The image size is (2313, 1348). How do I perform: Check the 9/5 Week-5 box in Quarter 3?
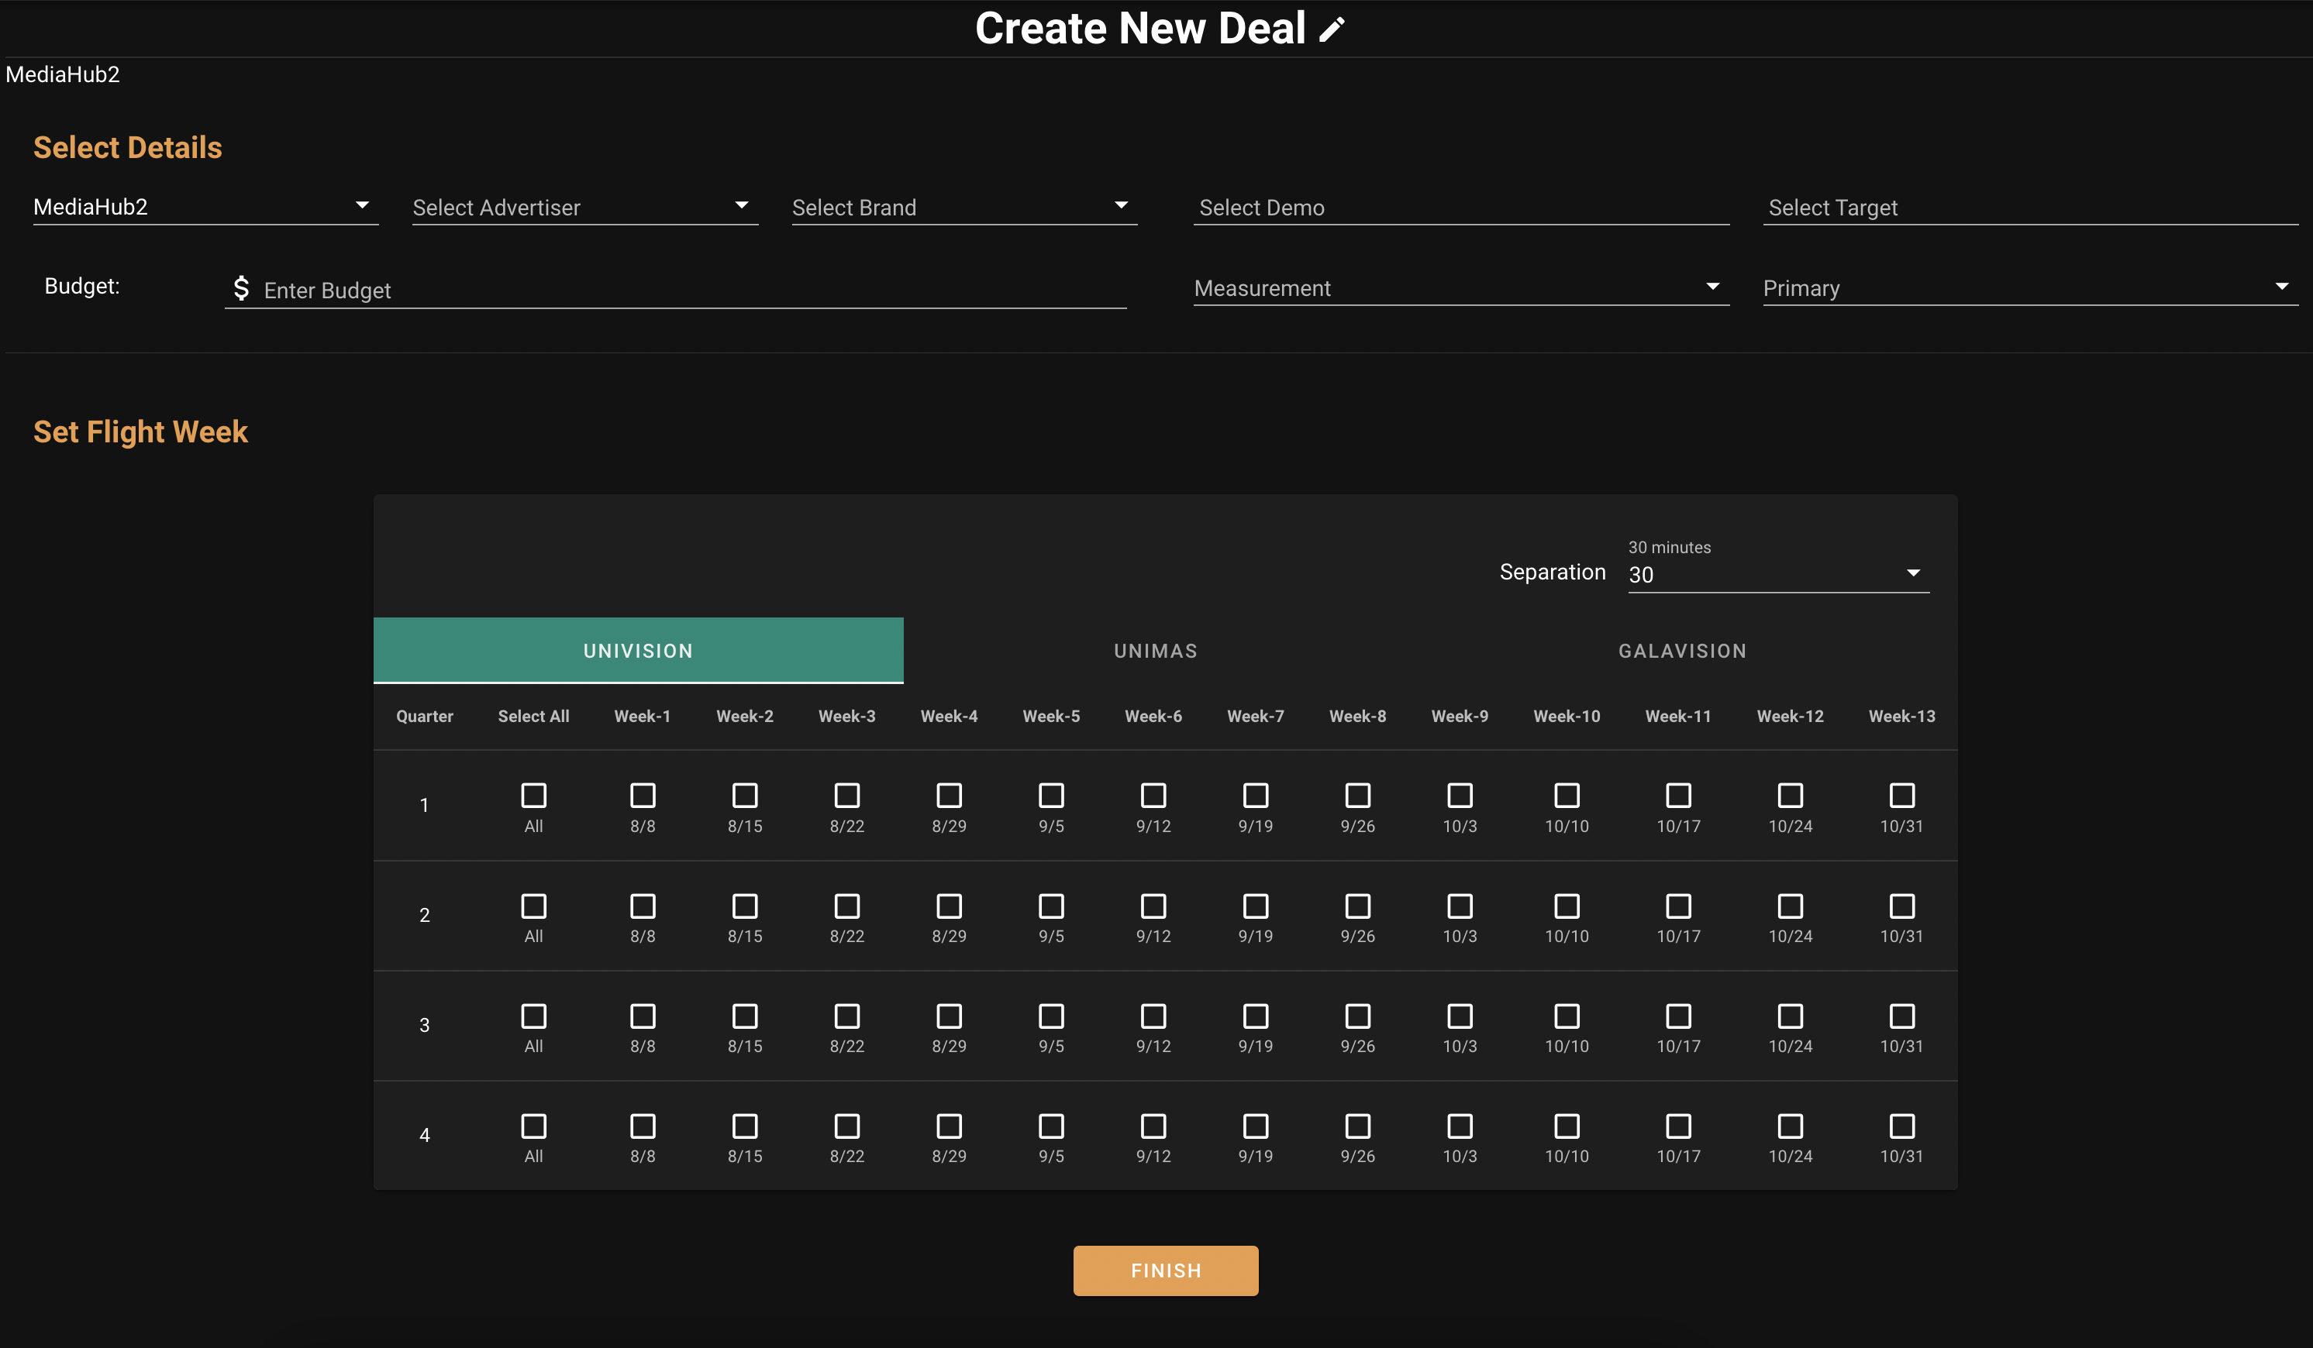click(1051, 1016)
